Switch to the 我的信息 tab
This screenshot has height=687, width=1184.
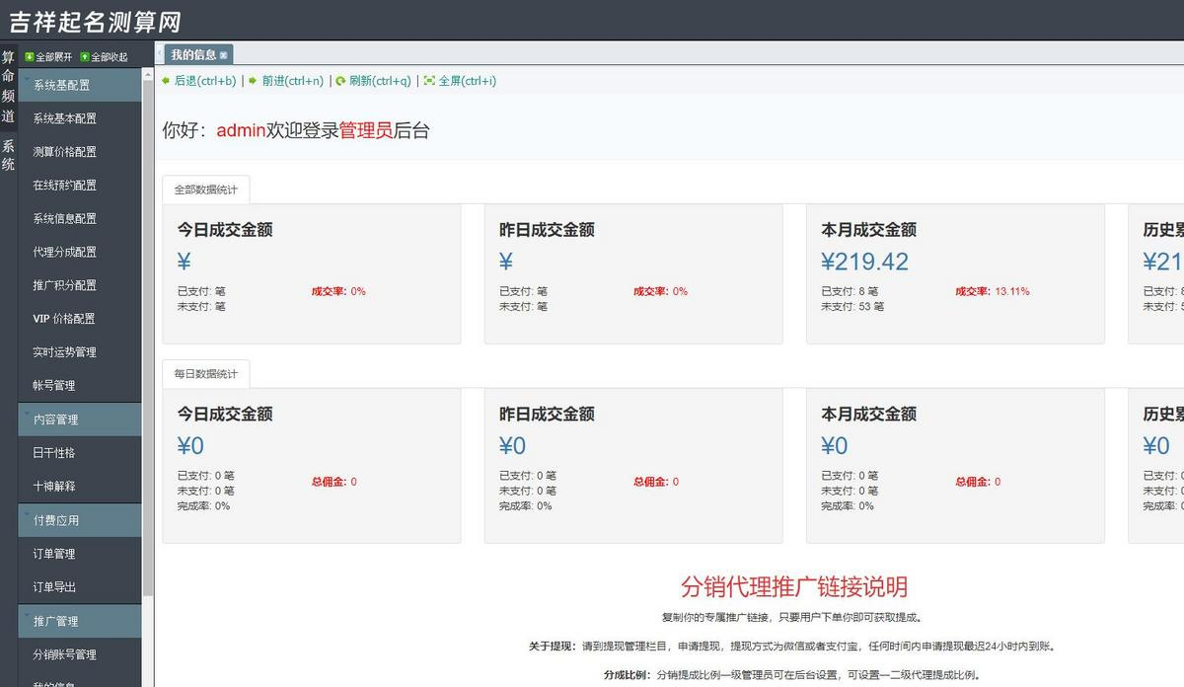[x=193, y=55]
